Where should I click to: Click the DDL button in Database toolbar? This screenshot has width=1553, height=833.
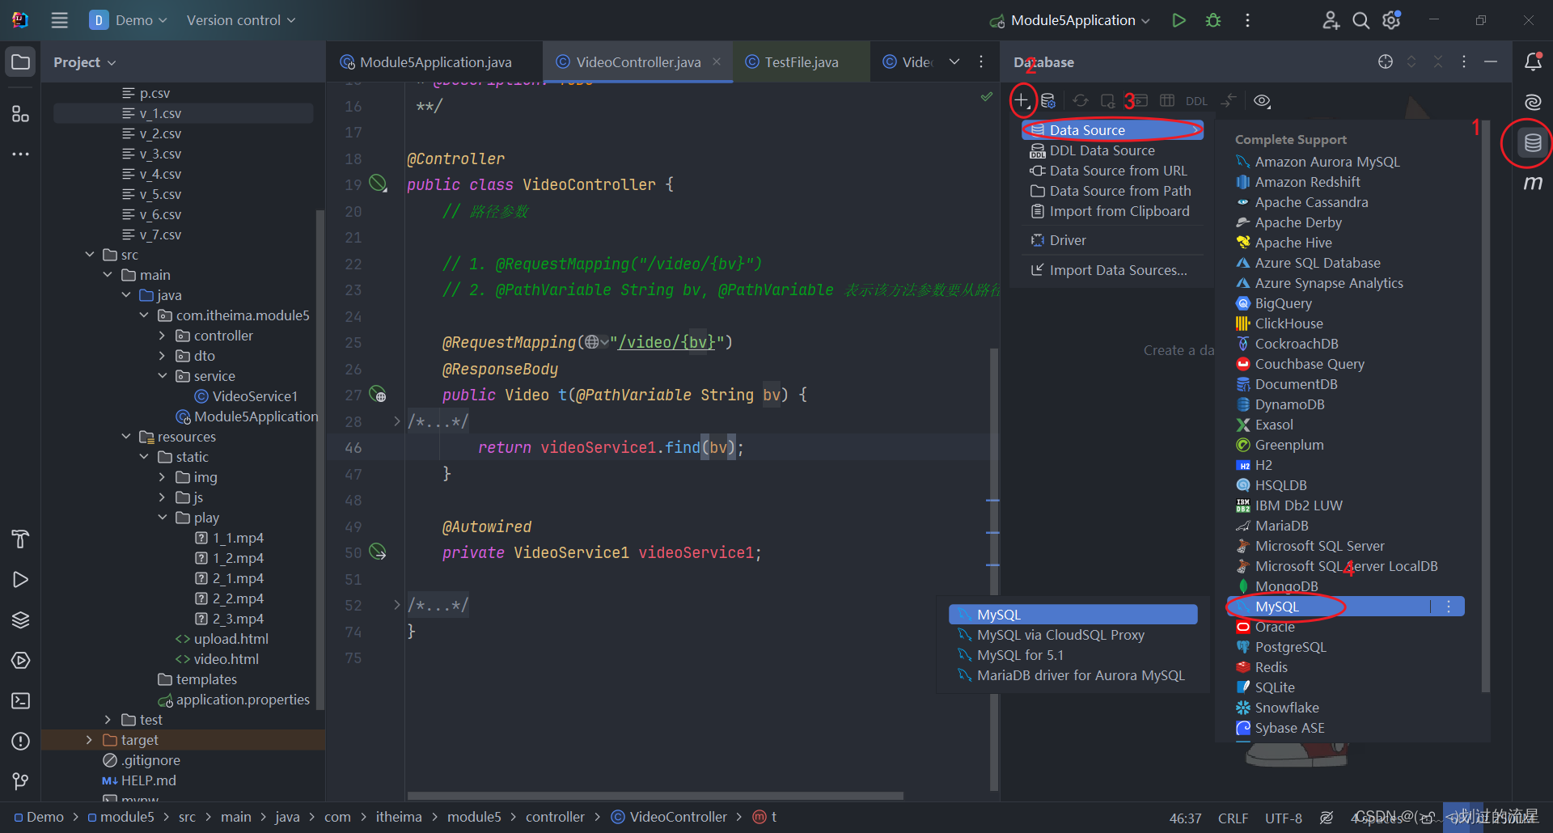coord(1196,101)
